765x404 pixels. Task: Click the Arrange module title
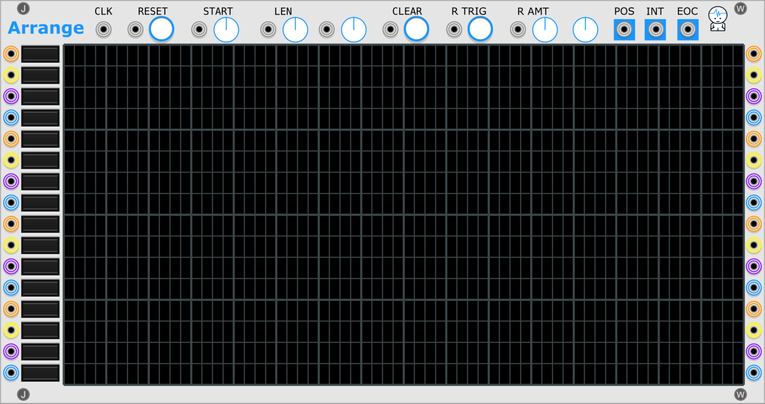coord(46,28)
